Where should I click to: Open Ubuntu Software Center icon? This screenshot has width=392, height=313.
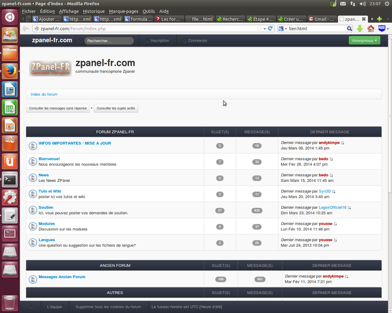click(10, 144)
